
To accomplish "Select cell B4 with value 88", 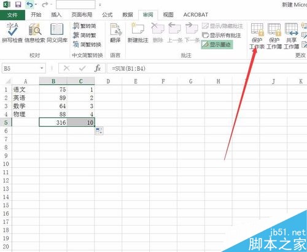I will [53, 114].
